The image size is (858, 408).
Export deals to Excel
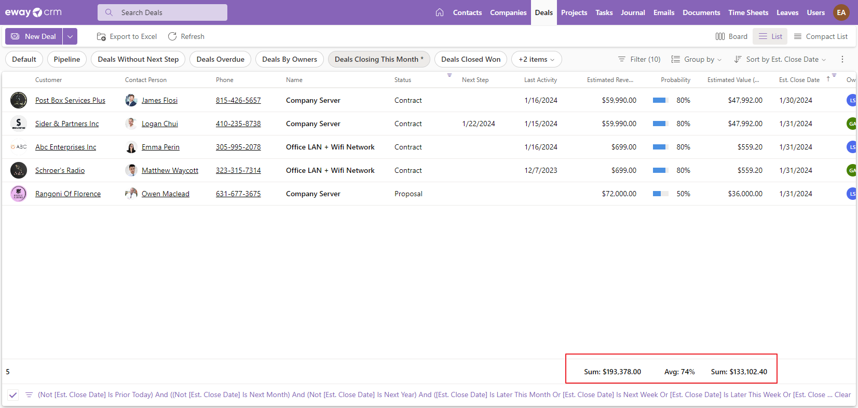pyautogui.click(x=127, y=36)
